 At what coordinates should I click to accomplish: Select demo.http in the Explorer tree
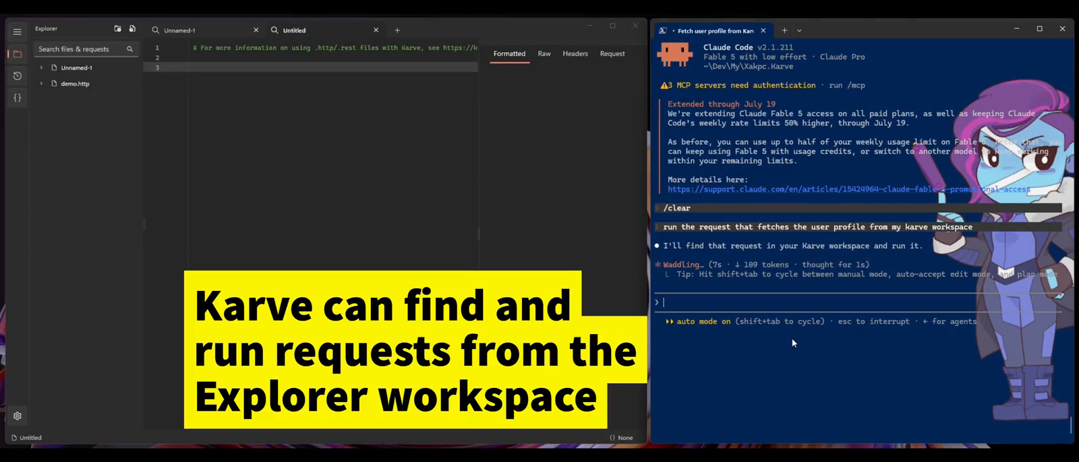click(x=75, y=84)
